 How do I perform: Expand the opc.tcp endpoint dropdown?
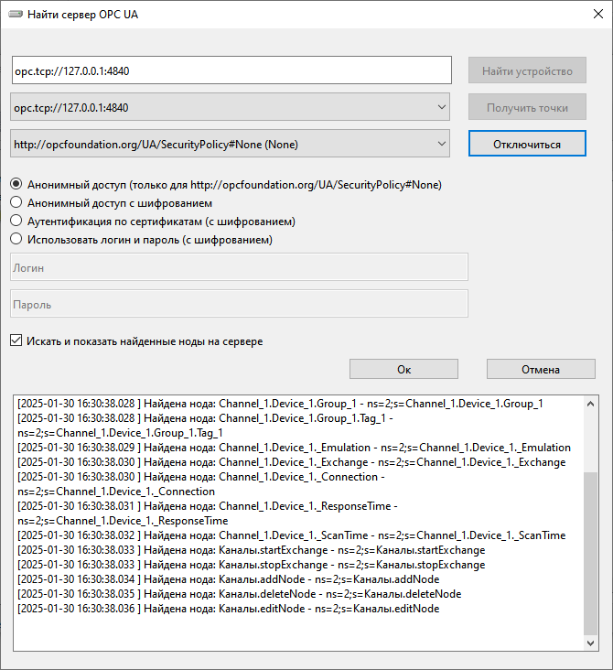point(441,107)
